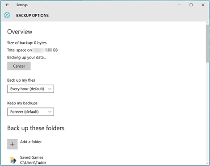The height and width of the screenshot is (166, 210).
Task: Click the BACKUP OPTIONS title
Action: pos(33,16)
